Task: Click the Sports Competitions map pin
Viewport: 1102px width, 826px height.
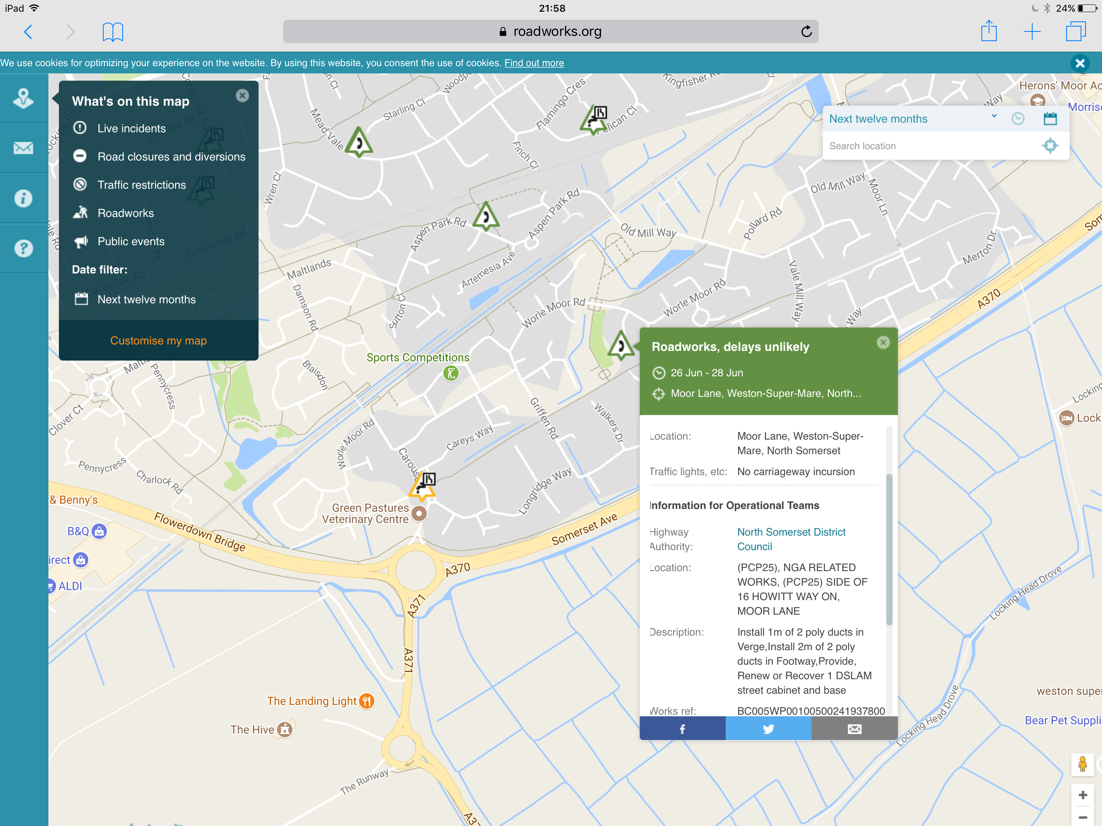Action: tap(451, 373)
